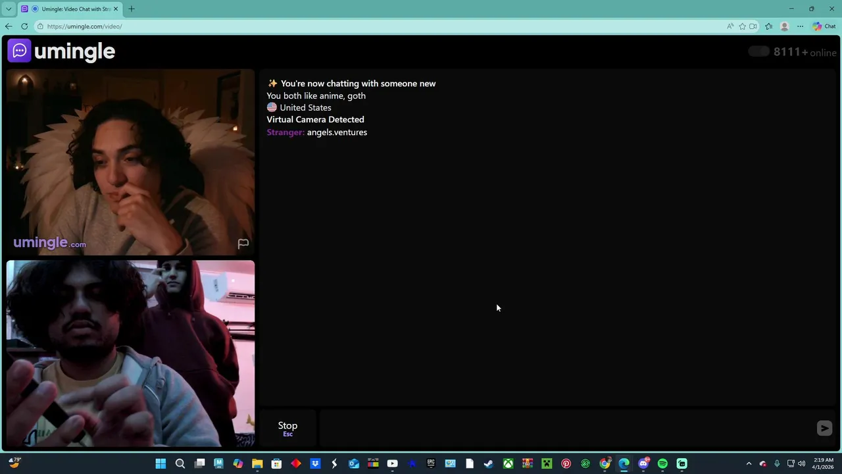Open Task View on taskbar
The height and width of the screenshot is (474, 842).
click(199, 463)
